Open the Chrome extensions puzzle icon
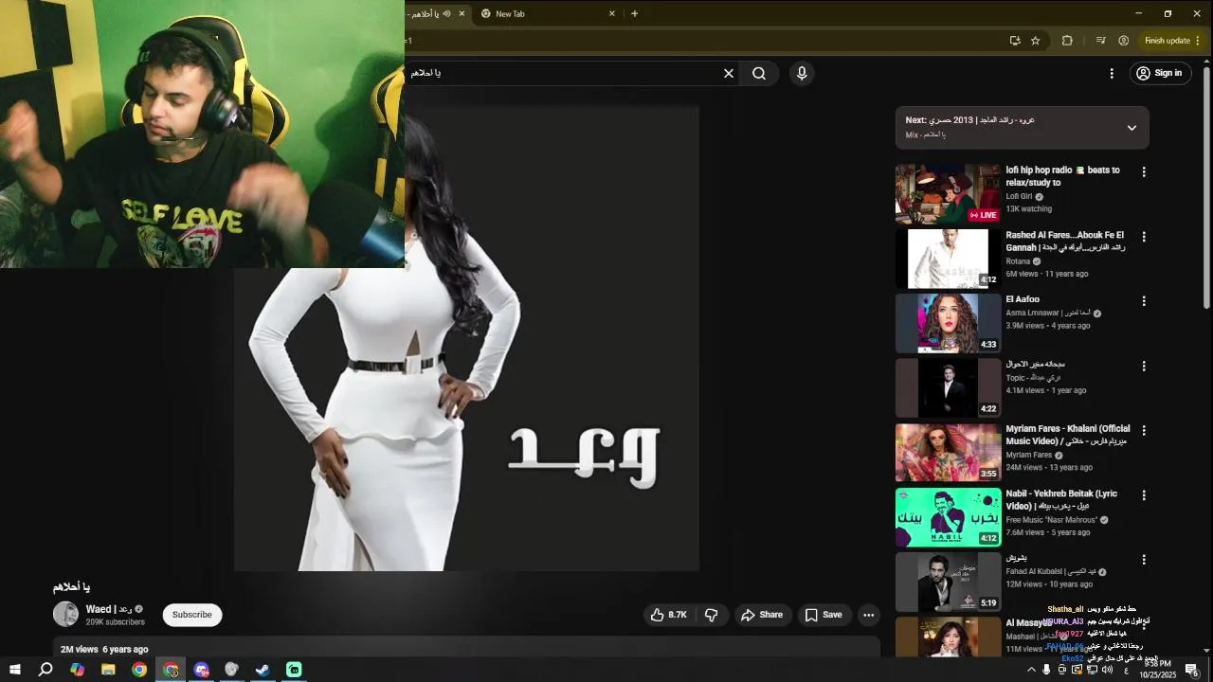 [1067, 41]
